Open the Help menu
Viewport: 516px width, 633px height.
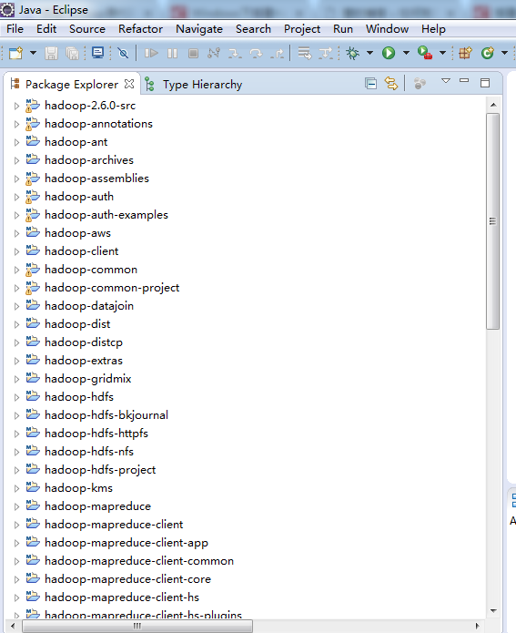click(x=434, y=29)
